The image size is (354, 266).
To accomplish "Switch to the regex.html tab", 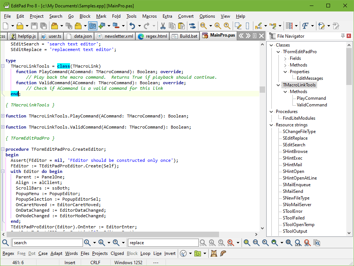I will tap(152, 36).
